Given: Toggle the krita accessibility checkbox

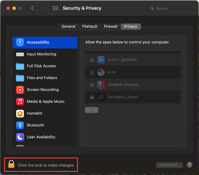Looking at the screenshot, I should click(x=92, y=72).
